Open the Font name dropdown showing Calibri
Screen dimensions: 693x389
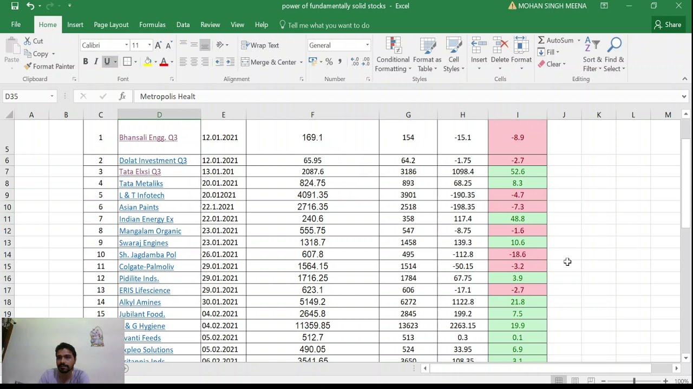[126, 45]
